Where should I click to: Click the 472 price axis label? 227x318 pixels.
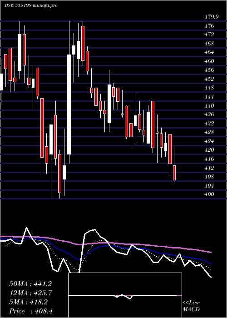[209, 35]
